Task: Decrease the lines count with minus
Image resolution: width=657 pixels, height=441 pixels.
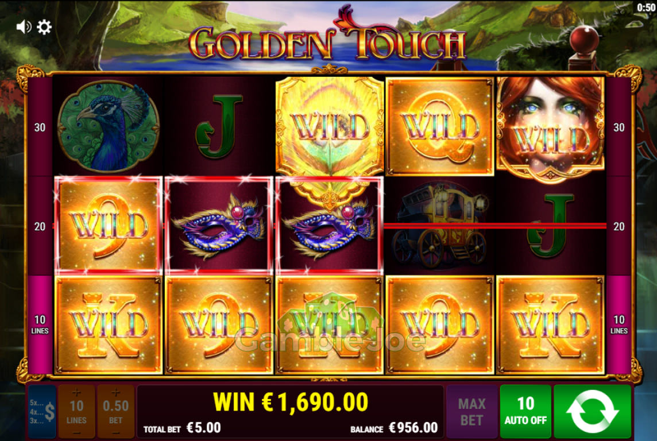Action: pyautogui.click(x=76, y=432)
